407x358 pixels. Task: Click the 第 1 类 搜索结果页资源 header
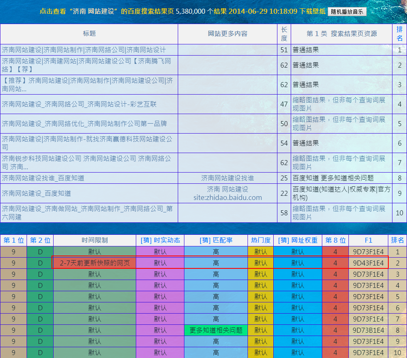click(341, 34)
